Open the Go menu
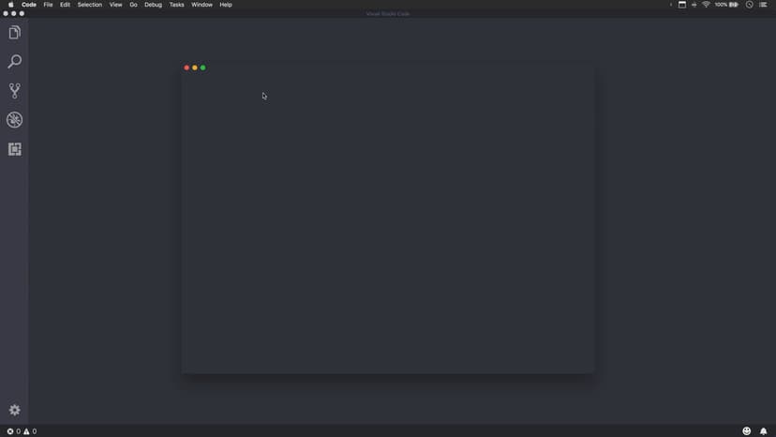 tap(133, 5)
